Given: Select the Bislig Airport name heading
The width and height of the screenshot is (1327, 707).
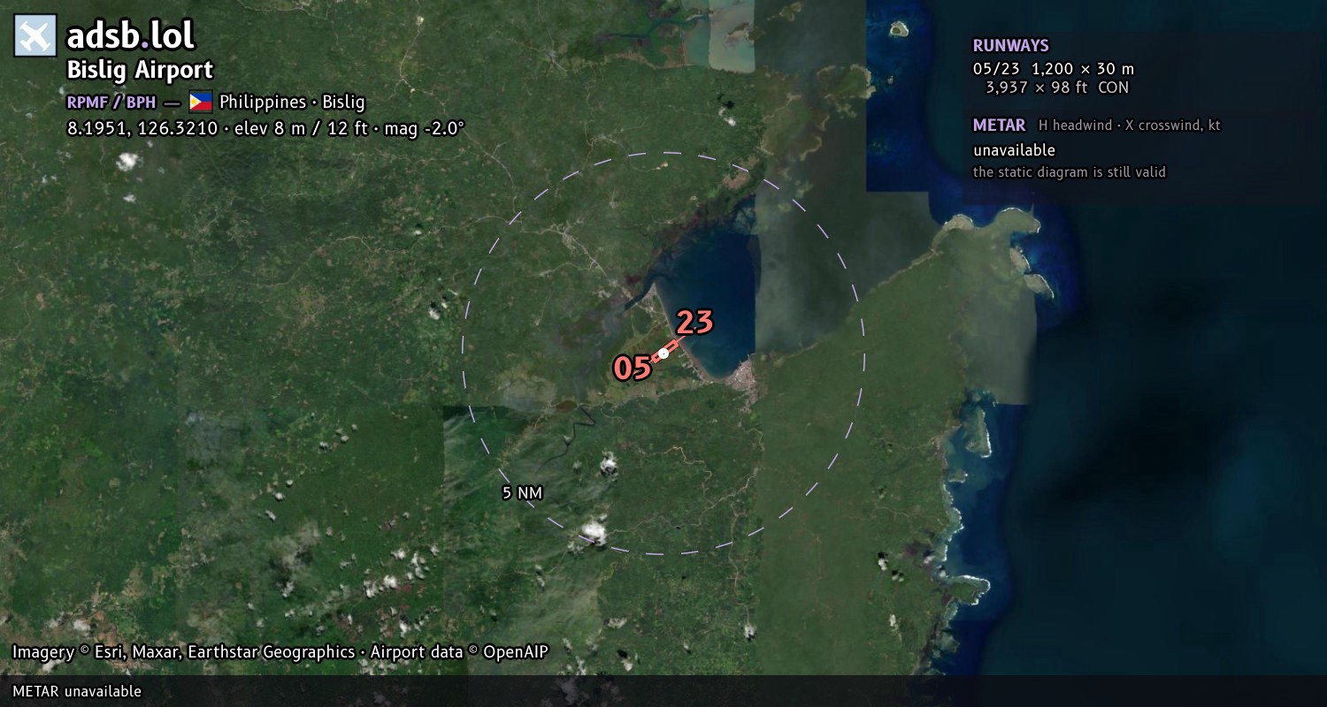Looking at the screenshot, I should point(140,70).
